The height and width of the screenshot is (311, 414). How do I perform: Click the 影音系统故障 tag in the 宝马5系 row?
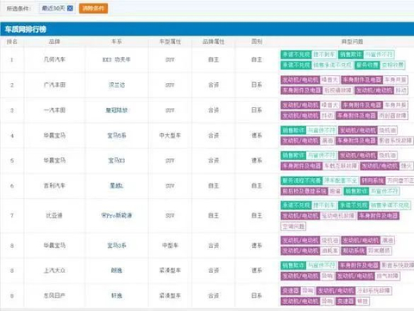tap(395, 141)
